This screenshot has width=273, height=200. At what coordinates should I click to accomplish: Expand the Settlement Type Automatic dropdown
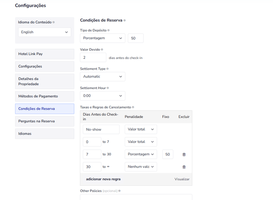click(102, 76)
